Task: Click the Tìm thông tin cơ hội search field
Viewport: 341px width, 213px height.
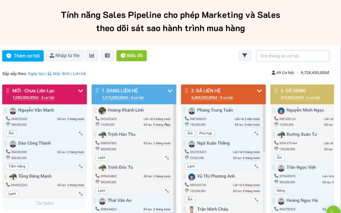Action: pyautogui.click(x=292, y=56)
